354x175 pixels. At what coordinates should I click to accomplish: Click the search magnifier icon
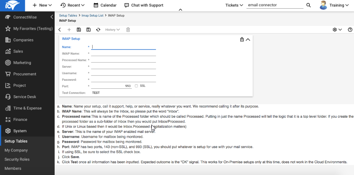point(308,5)
